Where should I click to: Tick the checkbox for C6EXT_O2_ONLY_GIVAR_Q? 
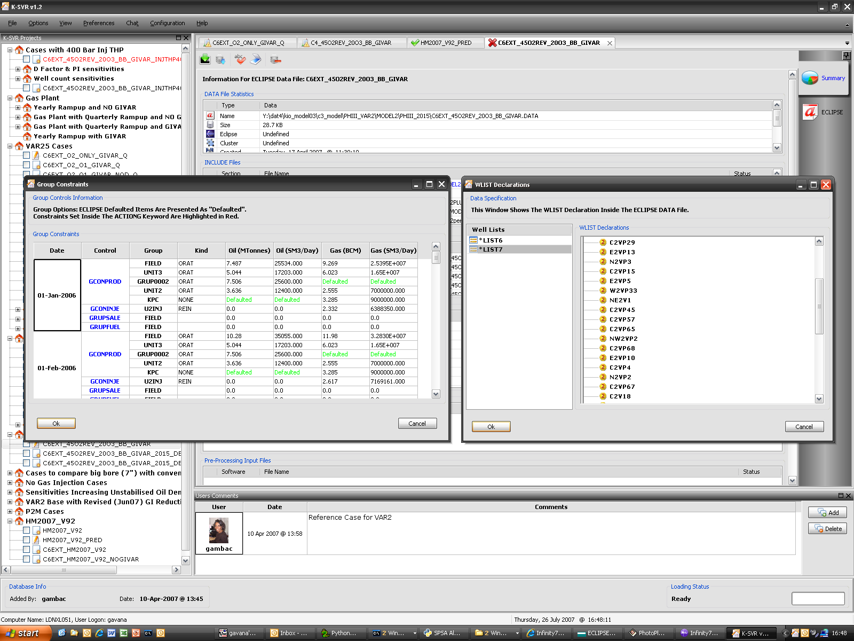pyautogui.click(x=26, y=155)
